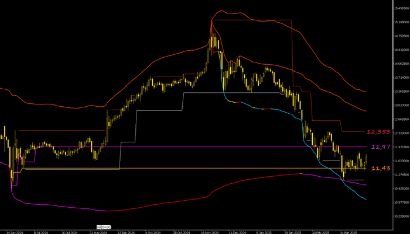The width and height of the screenshot is (410, 234).
Task: Click the 13.017000 value on price scale
Action: (x=399, y=106)
